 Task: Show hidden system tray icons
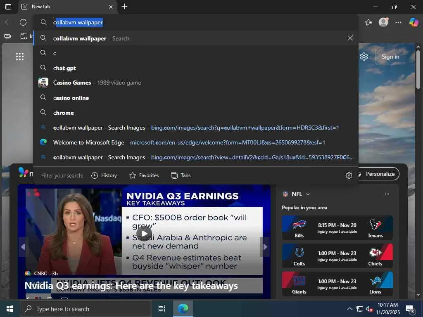tap(349, 309)
